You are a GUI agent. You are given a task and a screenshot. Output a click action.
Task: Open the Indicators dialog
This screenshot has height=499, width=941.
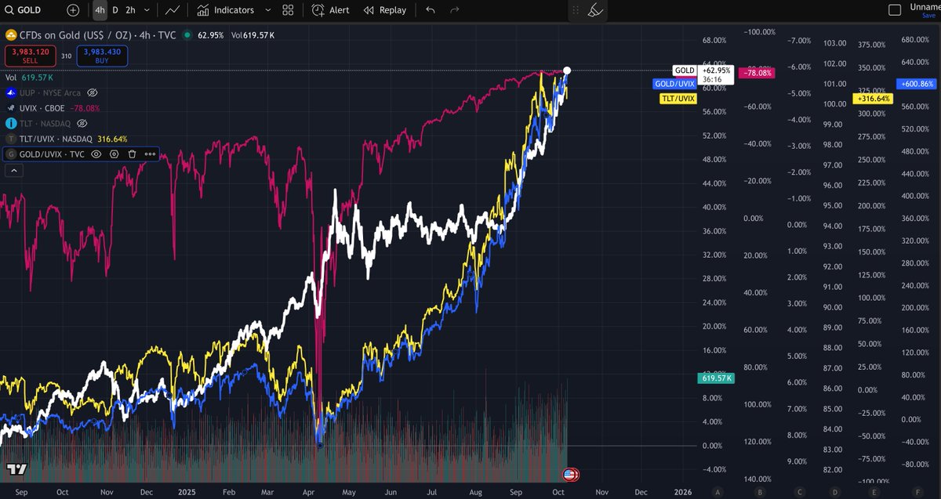click(226, 10)
